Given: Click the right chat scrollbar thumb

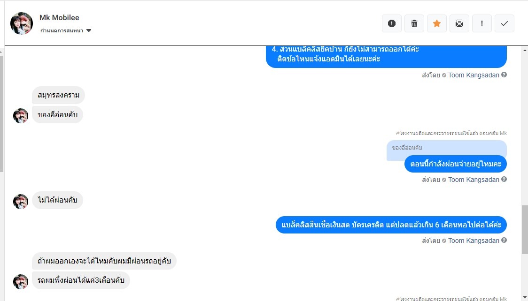Looking at the screenshot, I should [525, 230].
